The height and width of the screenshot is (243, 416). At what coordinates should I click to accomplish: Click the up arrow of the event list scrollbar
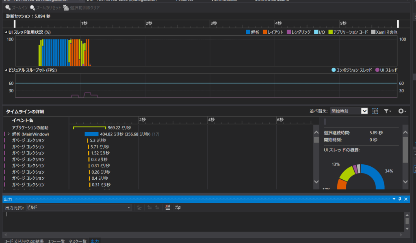316,132
